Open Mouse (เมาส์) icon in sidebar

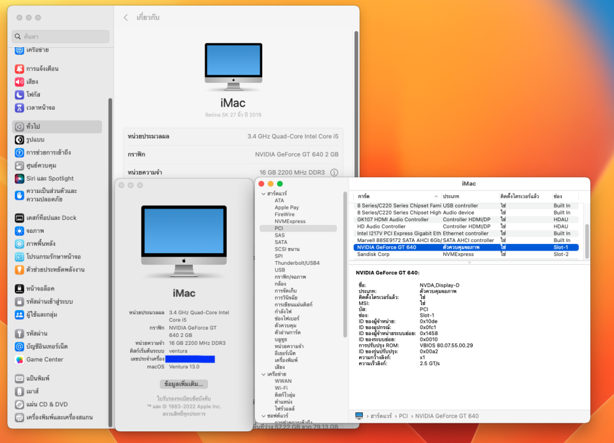[x=19, y=392]
